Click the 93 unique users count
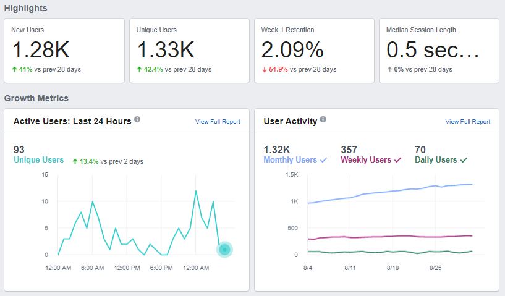The image size is (505, 296). 20,150
